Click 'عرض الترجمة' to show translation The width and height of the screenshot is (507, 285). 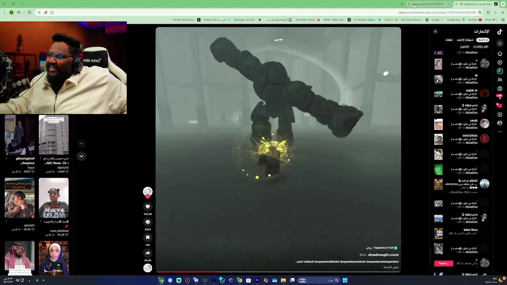pos(391,267)
